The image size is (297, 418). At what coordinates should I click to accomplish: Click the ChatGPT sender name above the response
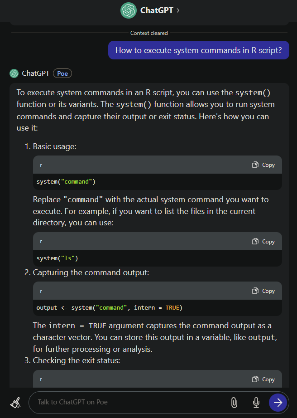(x=36, y=73)
